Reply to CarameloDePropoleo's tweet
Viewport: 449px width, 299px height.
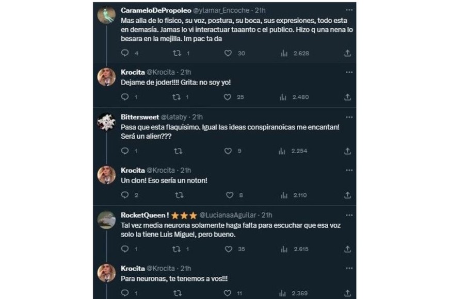[x=124, y=53]
